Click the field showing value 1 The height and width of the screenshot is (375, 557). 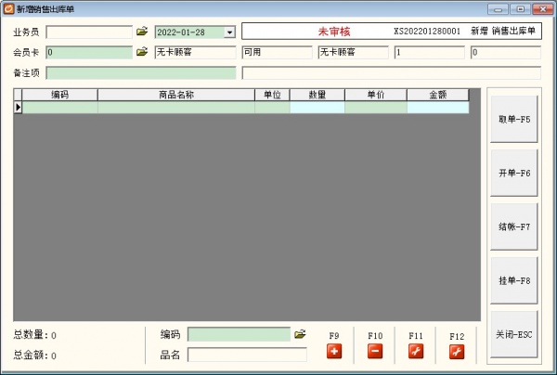pos(430,53)
